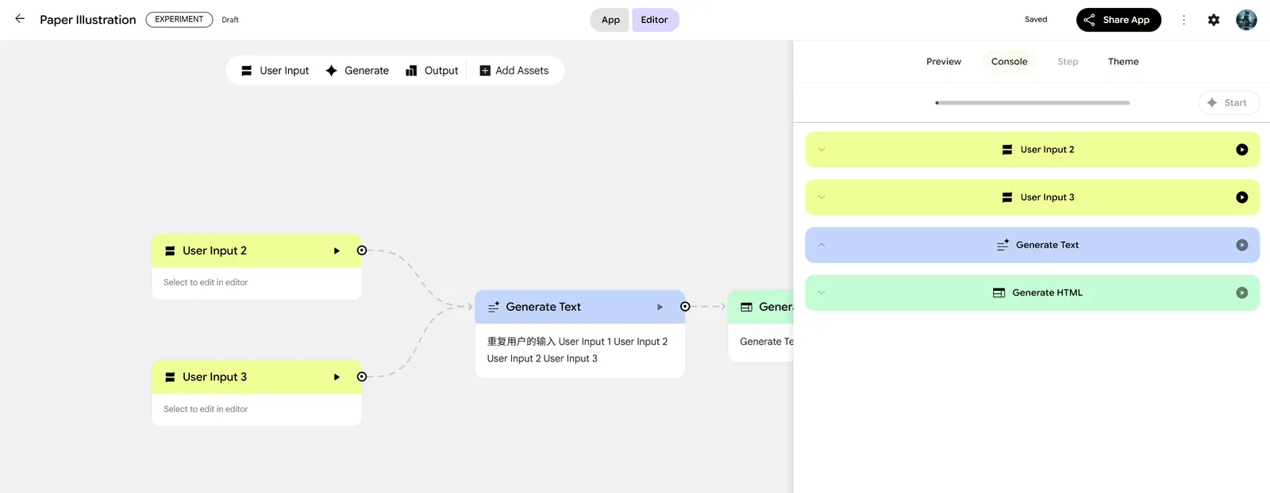
Task: Click play arrow on Generate Text node
Action: point(660,307)
